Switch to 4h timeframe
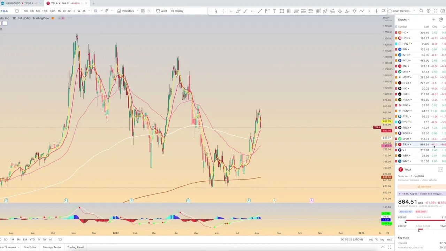 click(x=64, y=11)
